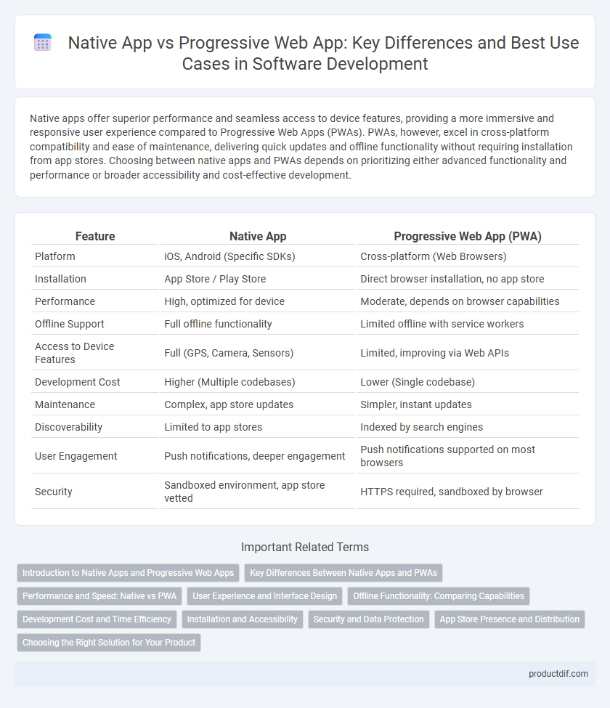Open 'Introduction to Native Apps and Progressive Web Apps' tag

pyautogui.click(x=129, y=572)
